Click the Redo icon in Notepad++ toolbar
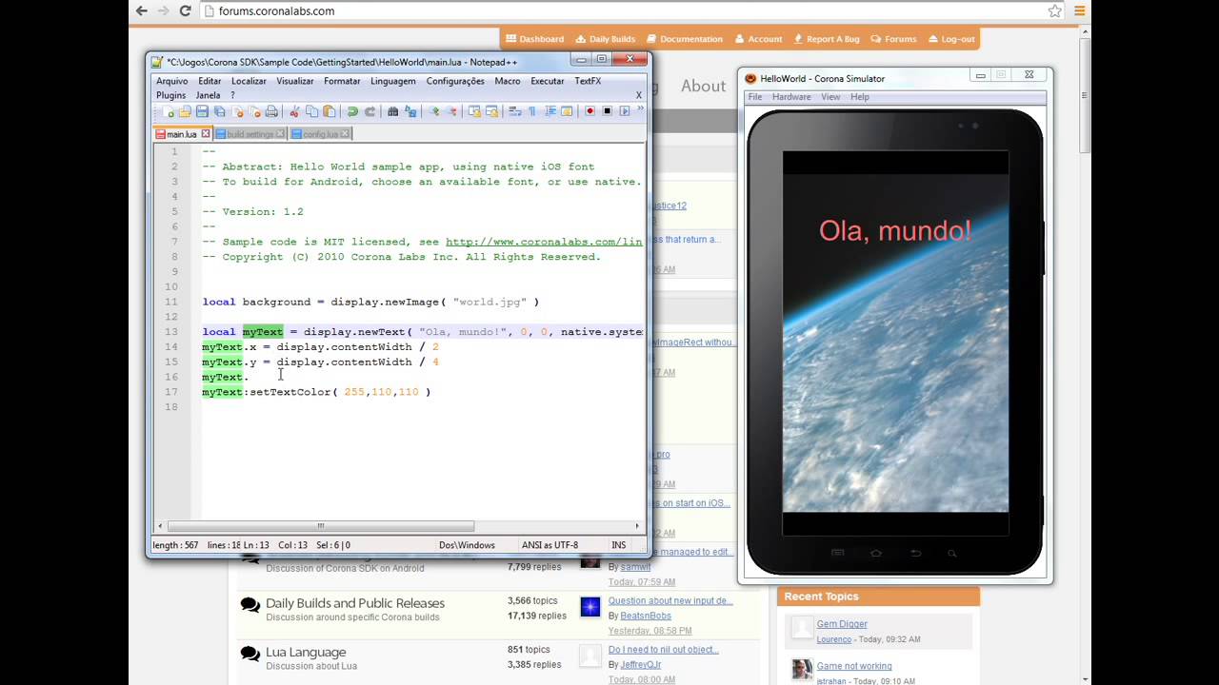Viewport: 1219px width, 685px height. [x=370, y=111]
